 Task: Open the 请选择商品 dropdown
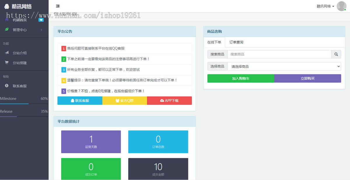[x=284, y=67]
